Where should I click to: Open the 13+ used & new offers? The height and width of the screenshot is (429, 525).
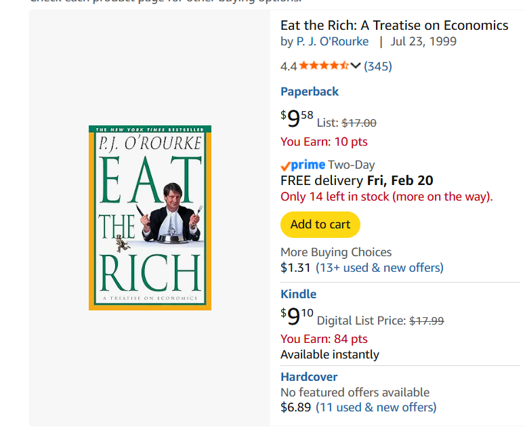point(379,268)
